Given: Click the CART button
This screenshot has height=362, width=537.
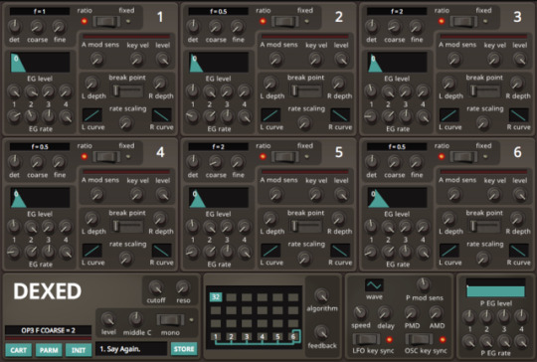Looking at the screenshot, I should tap(18, 350).
